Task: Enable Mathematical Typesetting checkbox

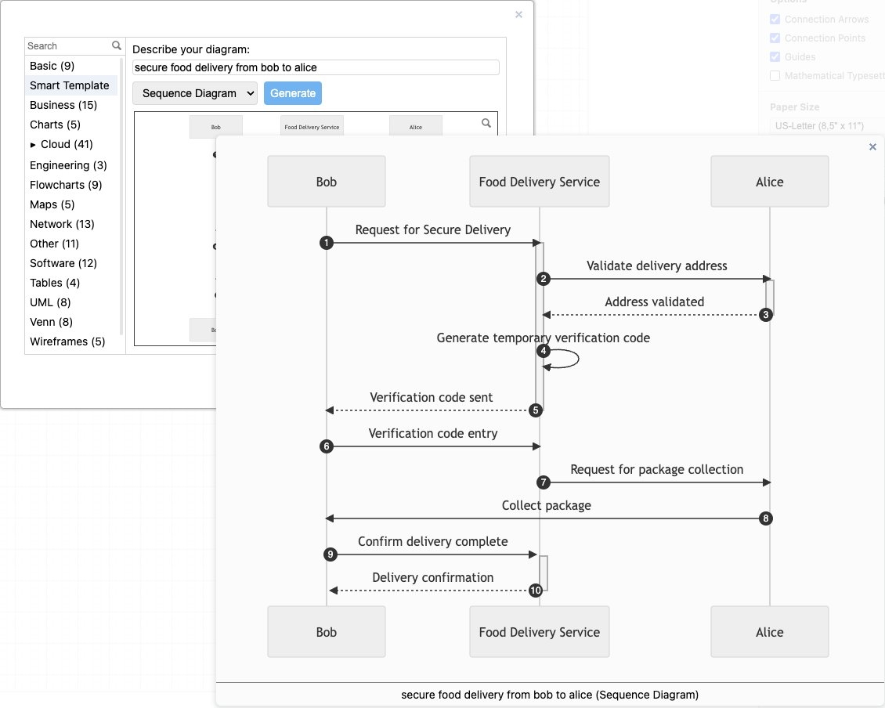Action: (x=775, y=76)
